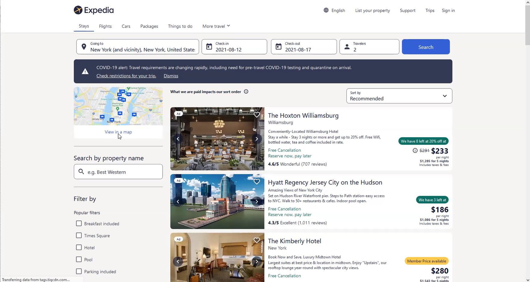Open the Sort by Recommended dropdown
530x282 pixels.
click(x=399, y=96)
